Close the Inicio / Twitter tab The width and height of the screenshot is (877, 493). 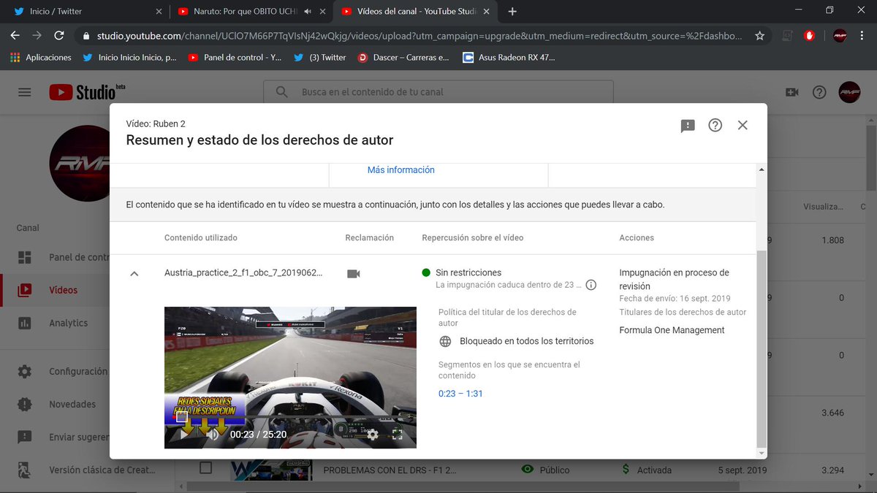(x=160, y=12)
